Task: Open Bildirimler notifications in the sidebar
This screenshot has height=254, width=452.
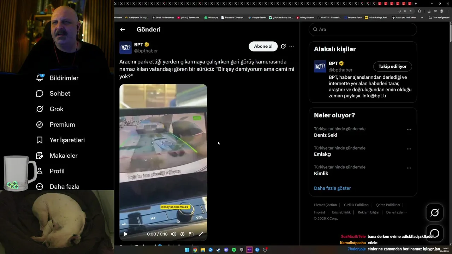Action: point(57,78)
